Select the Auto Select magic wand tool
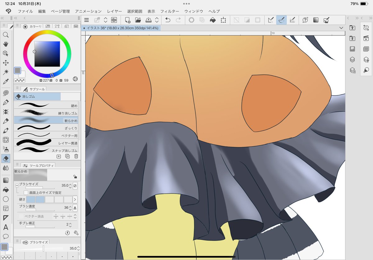The height and width of the screenshot is (260, 373). 6,72
